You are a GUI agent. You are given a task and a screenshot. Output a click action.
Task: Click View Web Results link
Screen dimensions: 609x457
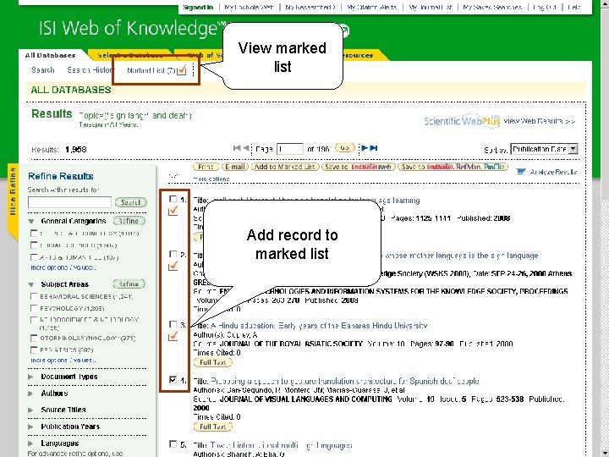(540, 121)
